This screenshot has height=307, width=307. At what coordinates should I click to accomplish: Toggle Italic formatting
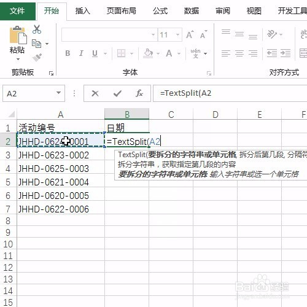click(81, 53)
